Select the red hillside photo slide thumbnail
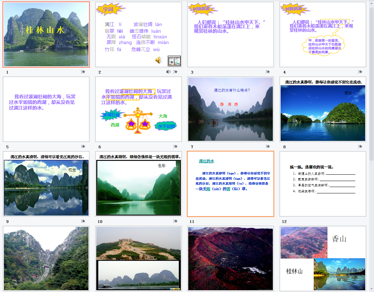 [231, 259]
